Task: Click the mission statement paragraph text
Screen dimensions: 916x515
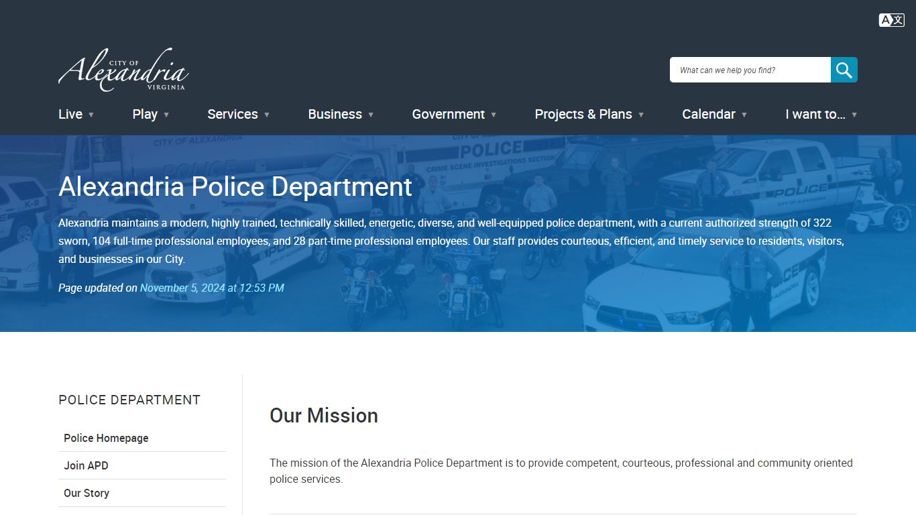Action: point(561,471)
